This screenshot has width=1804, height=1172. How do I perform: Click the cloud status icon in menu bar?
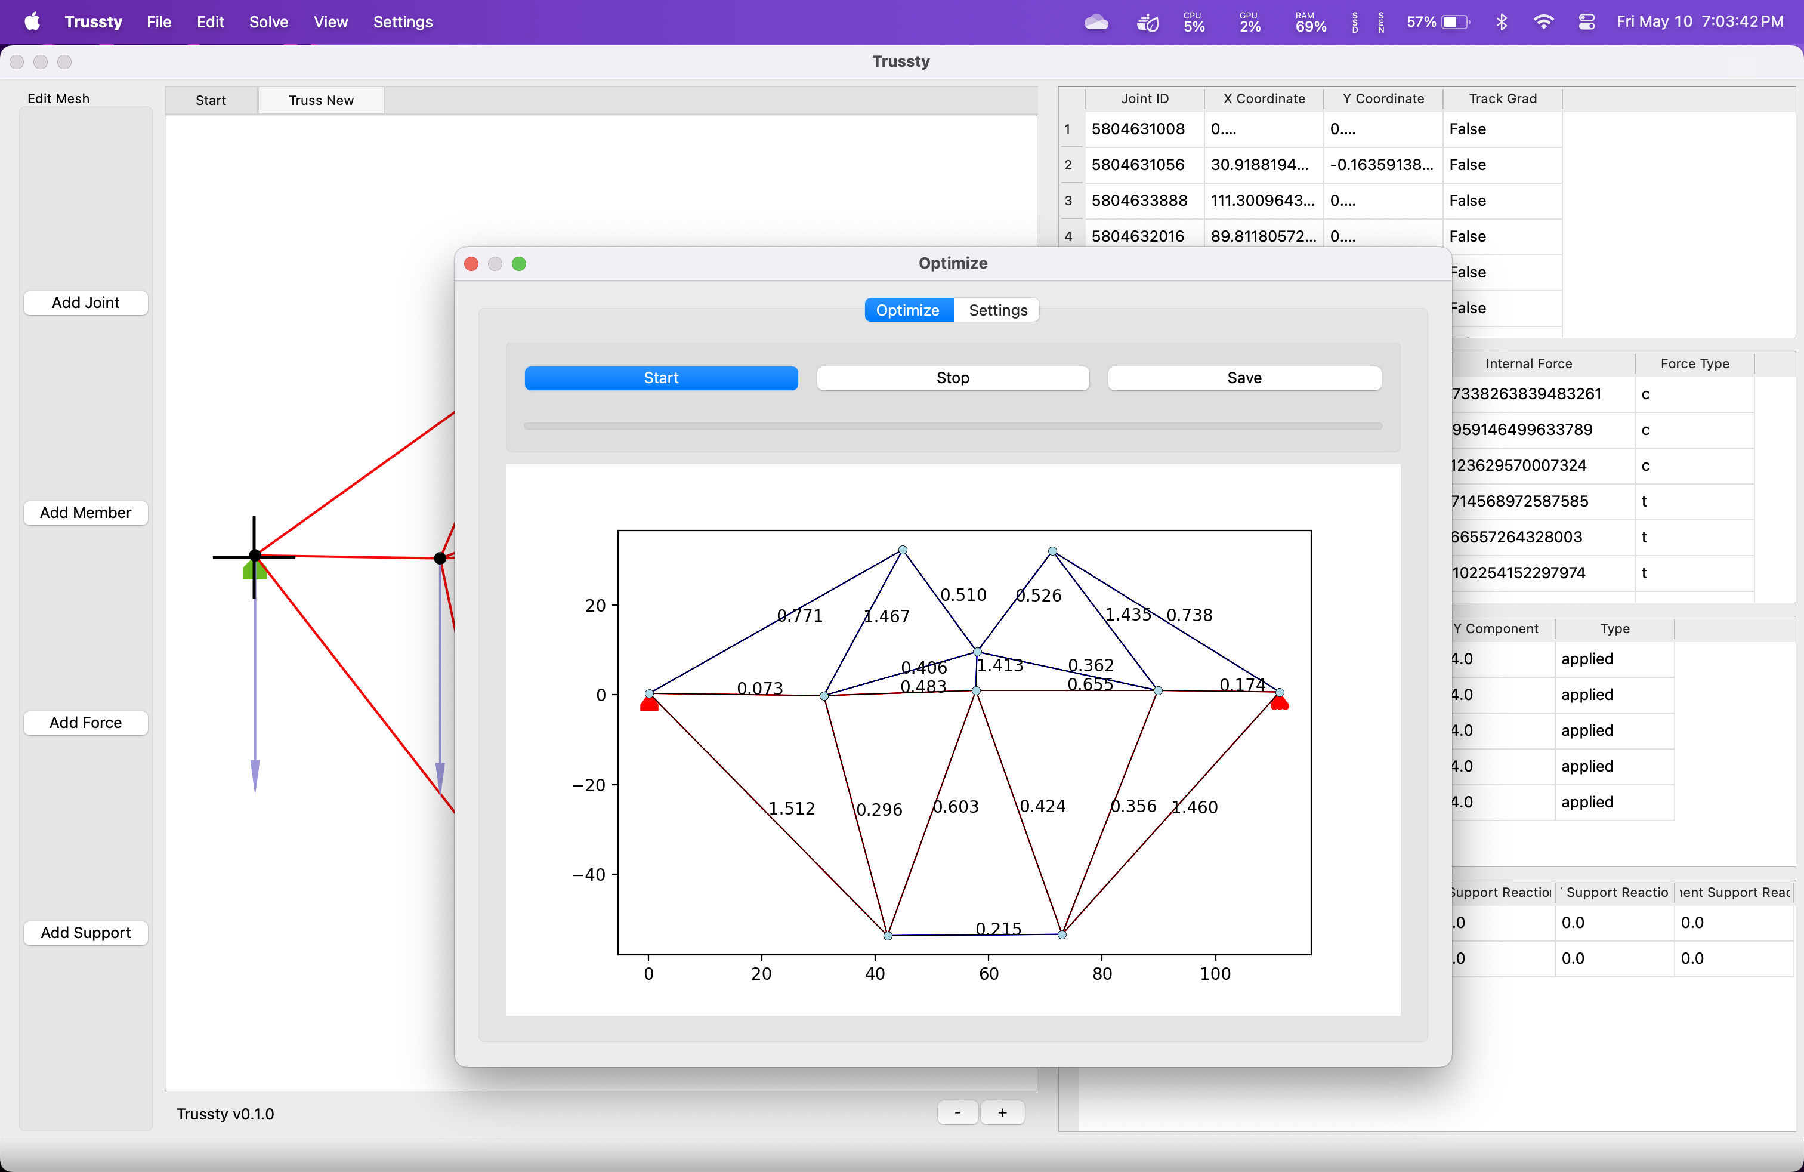(x=1096, y=22)
